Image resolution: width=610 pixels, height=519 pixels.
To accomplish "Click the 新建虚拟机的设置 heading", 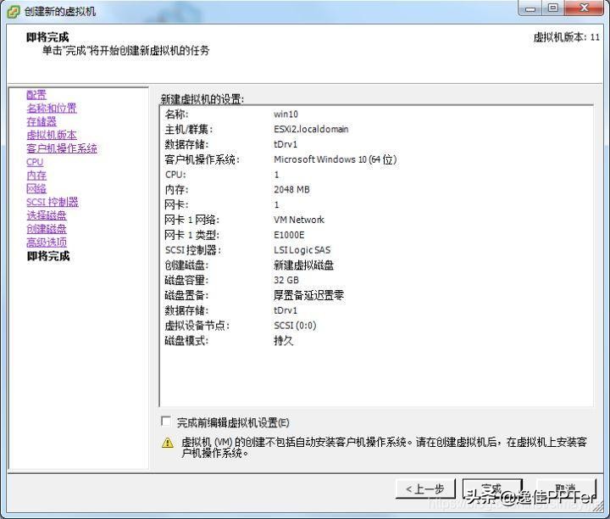I will pos(202,99).
